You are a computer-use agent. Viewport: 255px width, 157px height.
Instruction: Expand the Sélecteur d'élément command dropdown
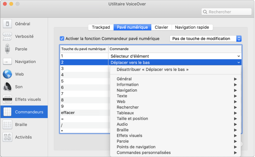tap(238, 56)
